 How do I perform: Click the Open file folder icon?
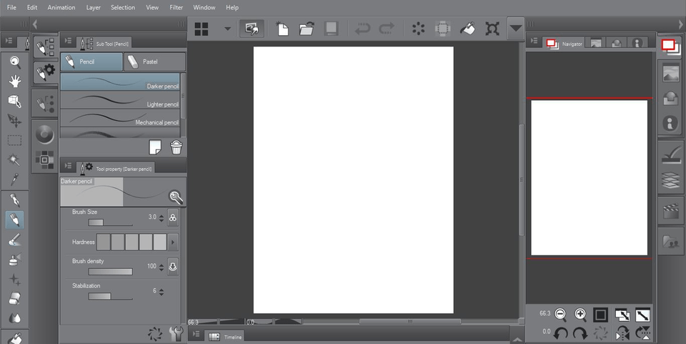[307, 29]
